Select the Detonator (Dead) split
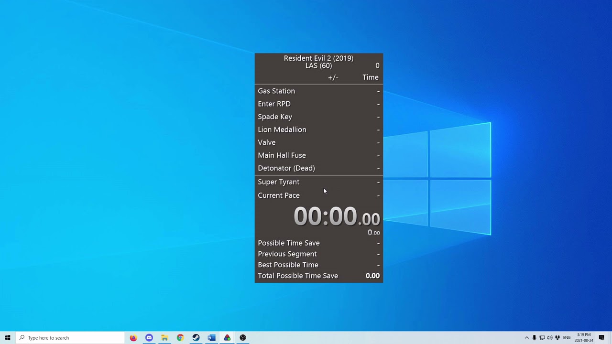The image size is (612, 344). (x=319, y=168)
